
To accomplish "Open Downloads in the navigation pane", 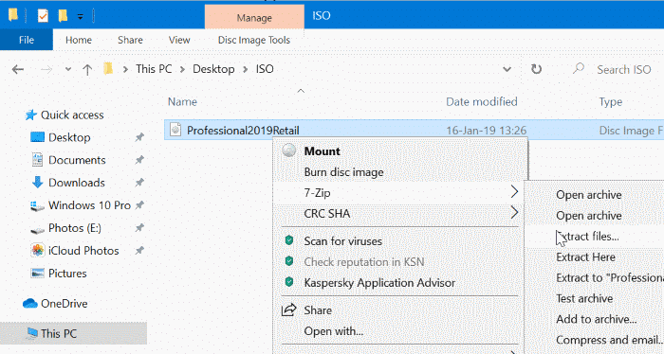I will point(77,183).
